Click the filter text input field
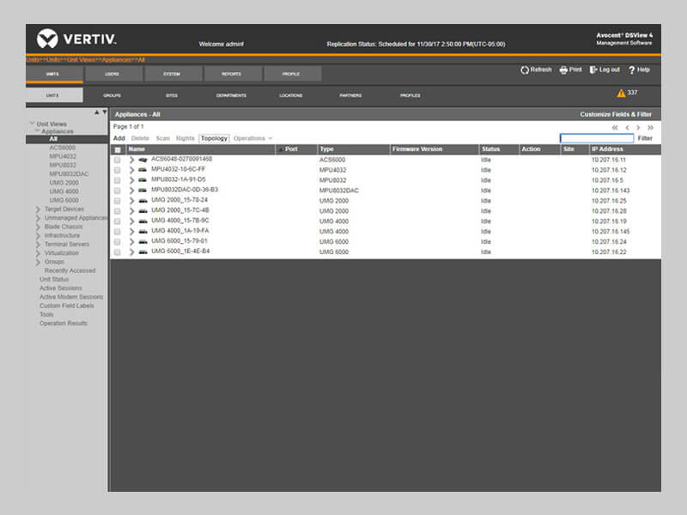687x515 pixels. click(x=596, y=138)
